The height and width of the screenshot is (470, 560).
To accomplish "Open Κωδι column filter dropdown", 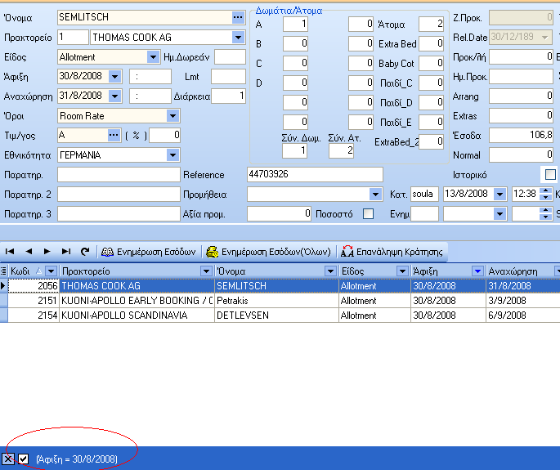I will tap(51, 271).
